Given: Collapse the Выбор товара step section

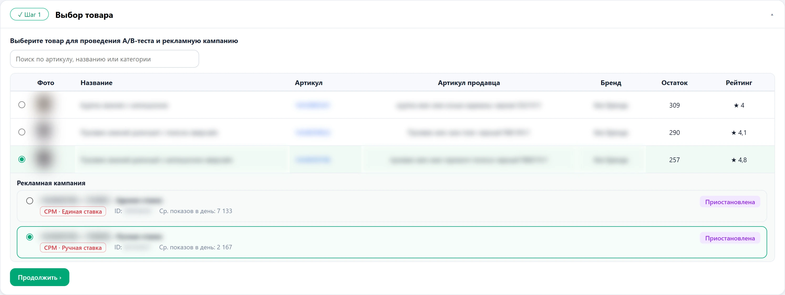Looking at the screenshot, I should [772, 14].
